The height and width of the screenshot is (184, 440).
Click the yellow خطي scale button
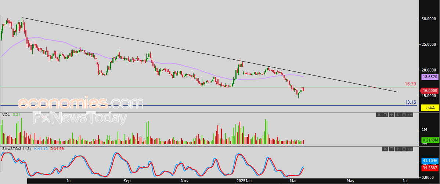(429, 108)
